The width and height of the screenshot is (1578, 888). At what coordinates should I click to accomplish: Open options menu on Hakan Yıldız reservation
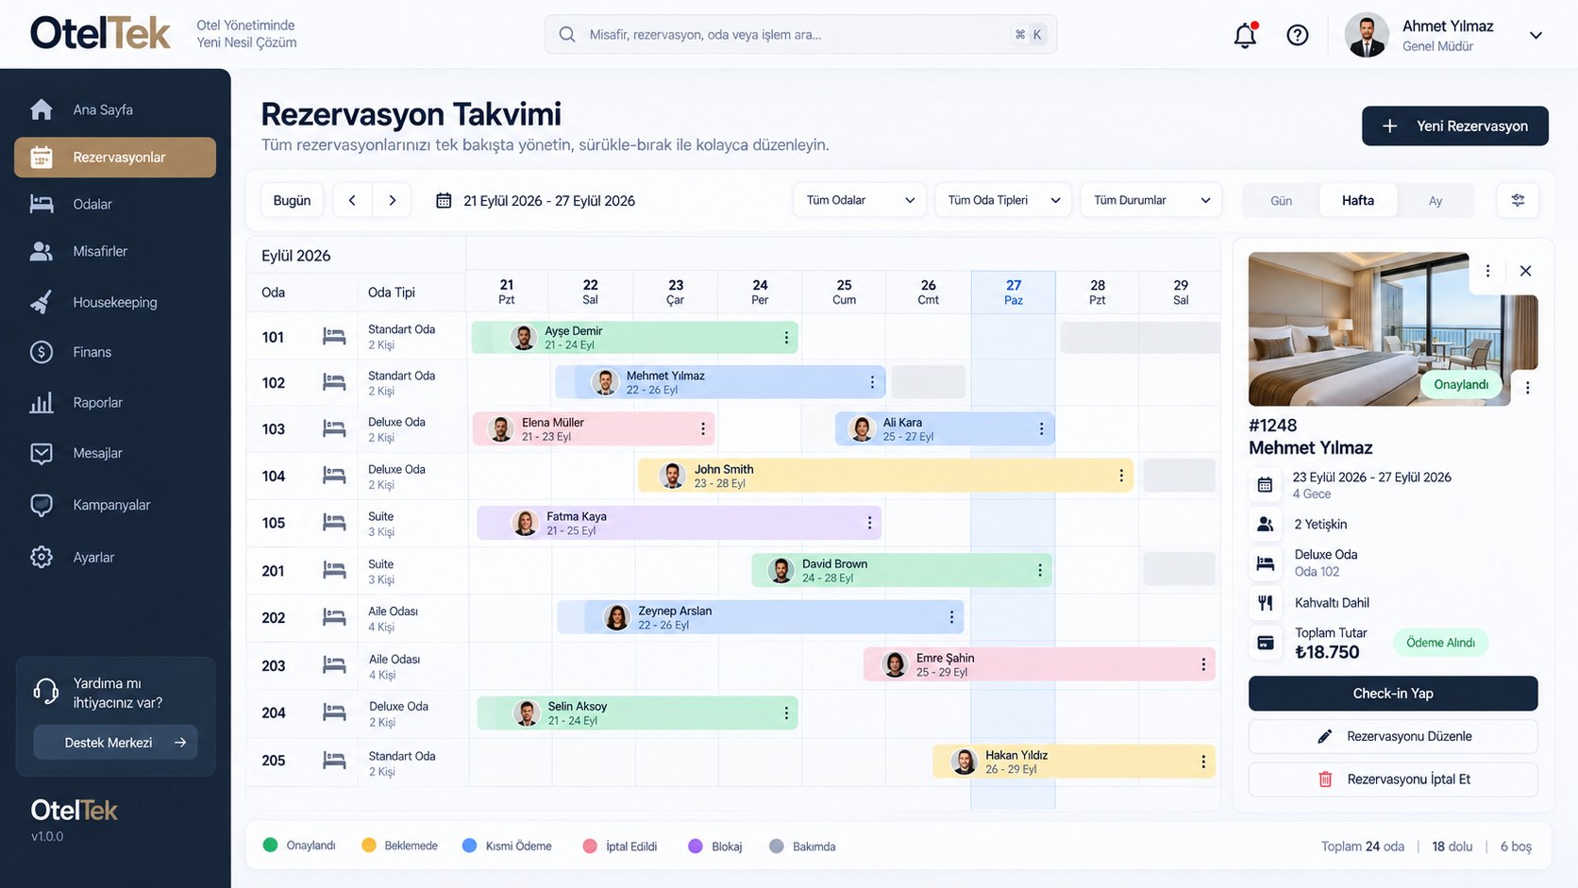point(1203,762)
